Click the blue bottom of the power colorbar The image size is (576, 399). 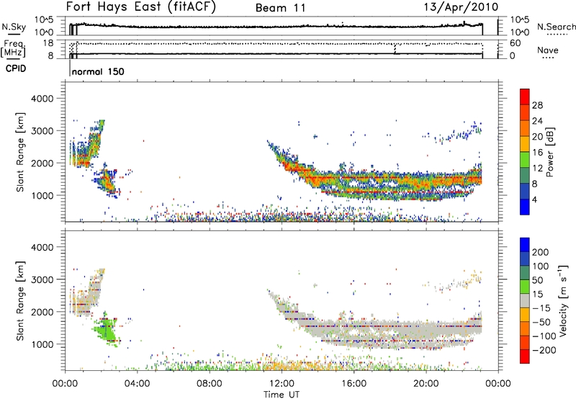click(x=525, y=207)
